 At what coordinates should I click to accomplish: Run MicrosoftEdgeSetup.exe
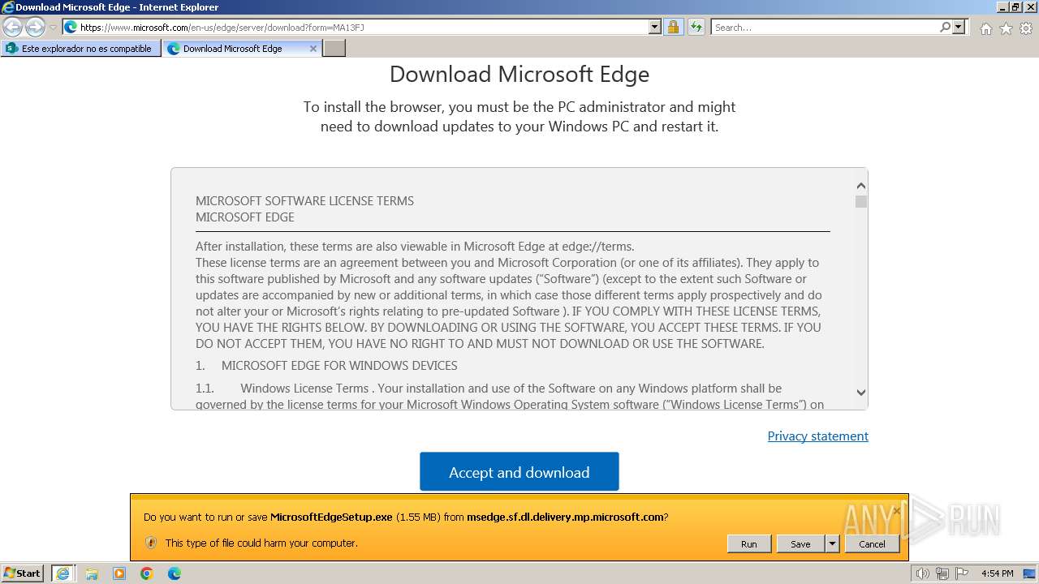[x=748, y=543]
